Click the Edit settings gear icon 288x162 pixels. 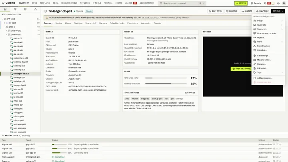pyautogui.click(x=254, y=56)
